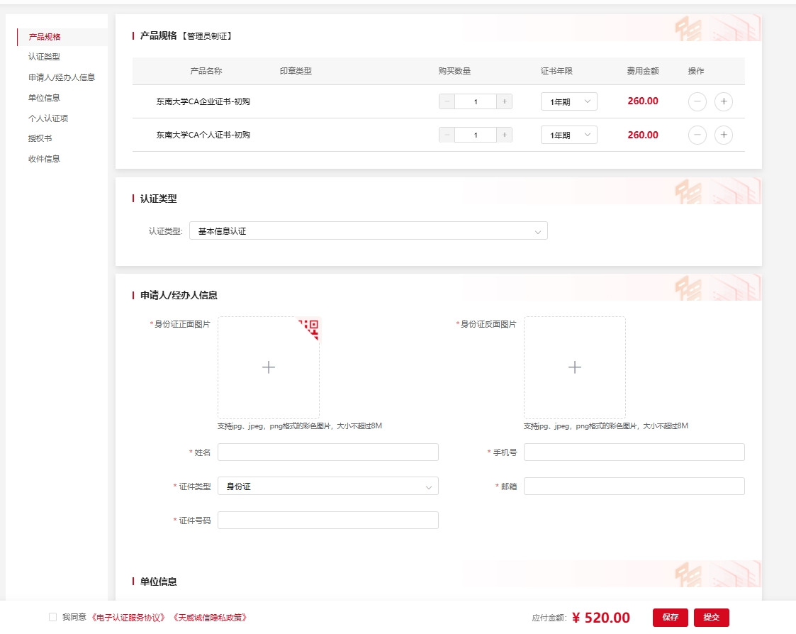Jump to 收件信息 sidebar section
The image size is (796, 634).
(x=44, y=159)
